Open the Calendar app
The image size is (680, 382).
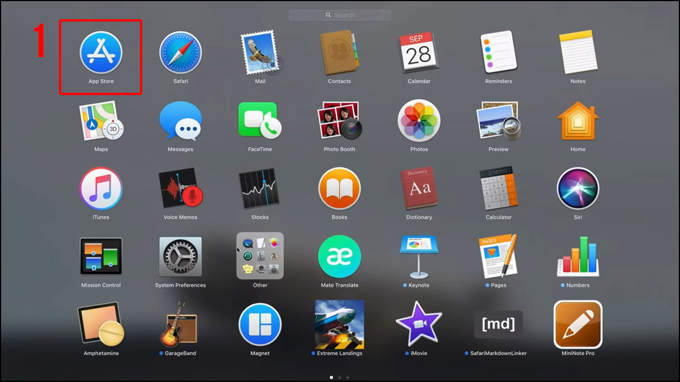tap(419, 53)
